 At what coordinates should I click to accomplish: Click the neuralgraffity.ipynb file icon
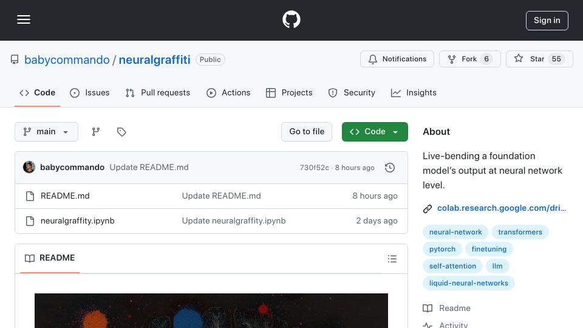coord(30,221)
